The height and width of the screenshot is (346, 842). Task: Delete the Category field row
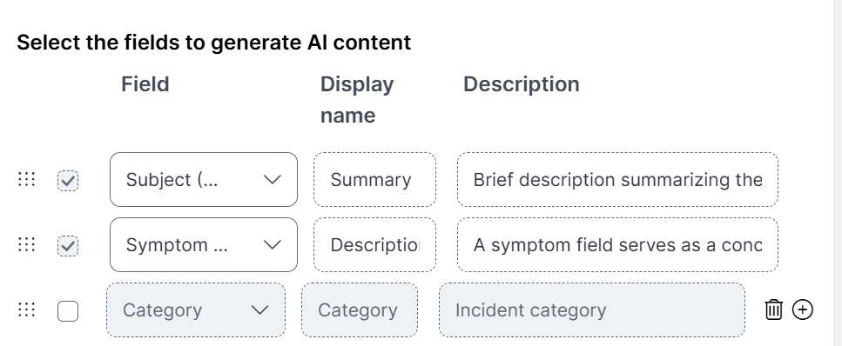pos(773,309)
